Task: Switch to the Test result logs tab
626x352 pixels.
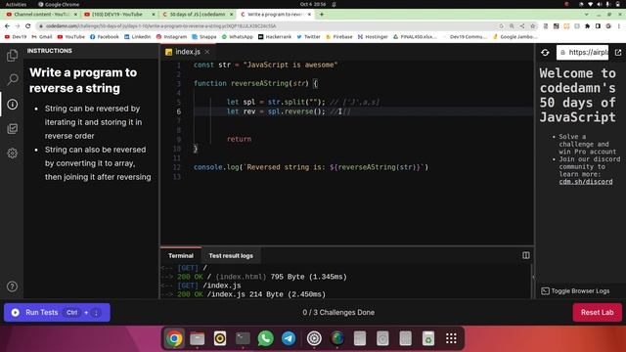Action: point(231,256)
